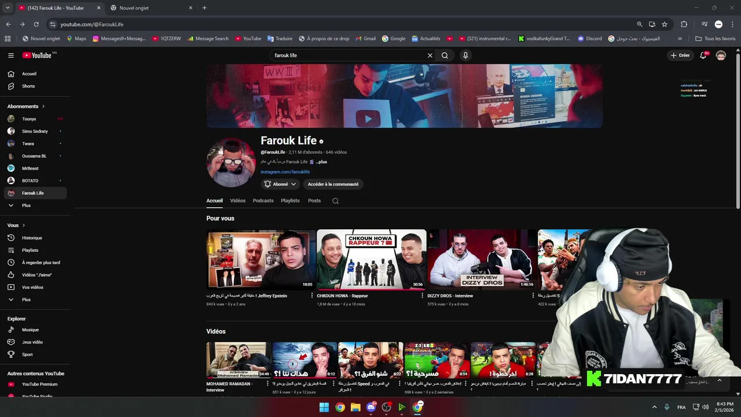Screen dimensions: 741x417
Task: Go to Accueil in the sidebar
Action: click(x=35, y=74)
